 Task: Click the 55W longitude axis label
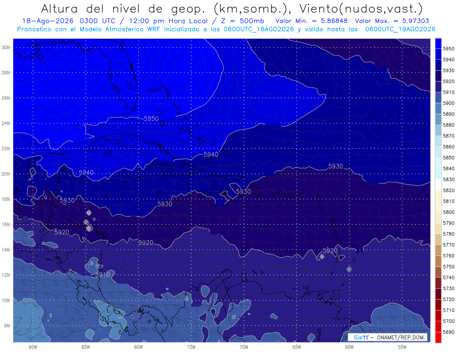click(402, 347)
